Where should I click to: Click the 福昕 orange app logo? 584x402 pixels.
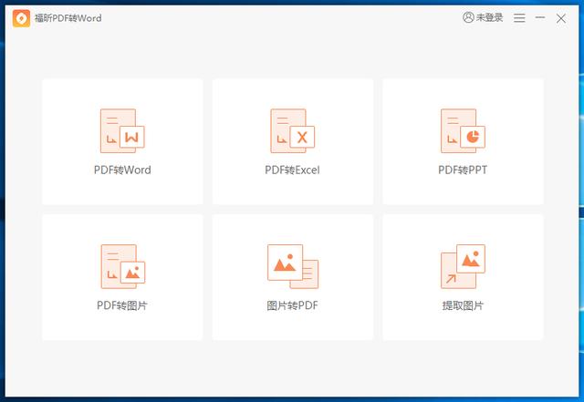21,18
